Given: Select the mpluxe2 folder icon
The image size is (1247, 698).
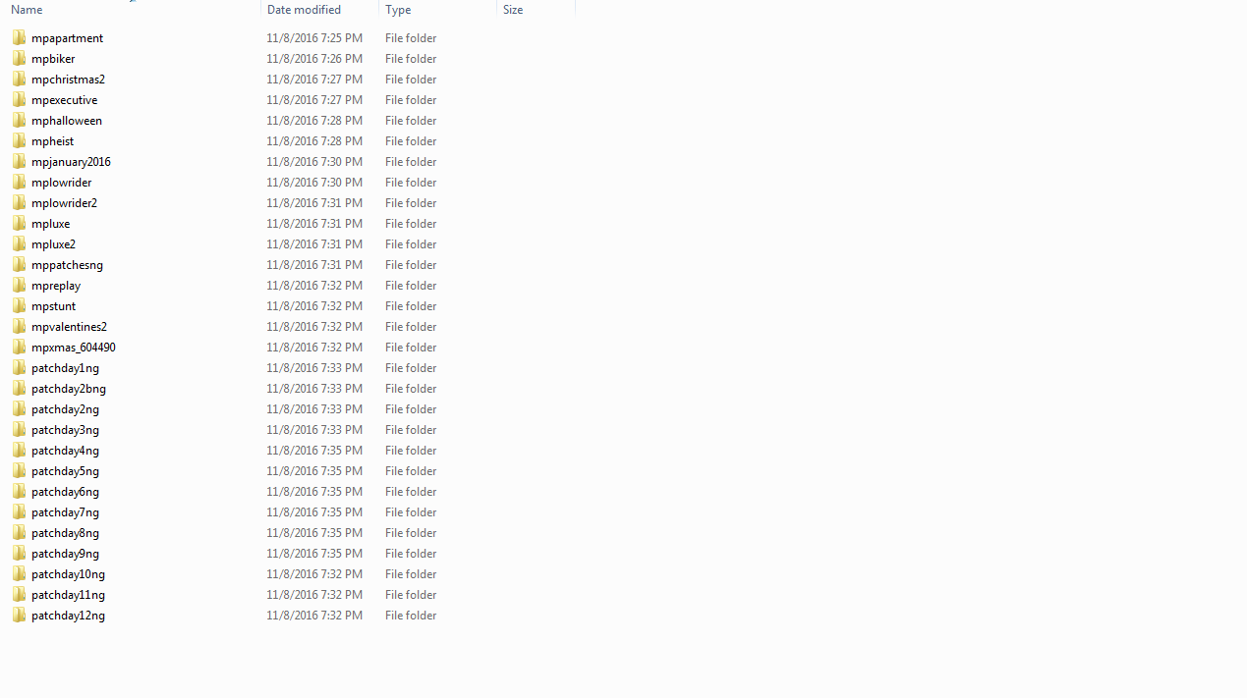Looking at the screenshot, I should coord(20,244).
